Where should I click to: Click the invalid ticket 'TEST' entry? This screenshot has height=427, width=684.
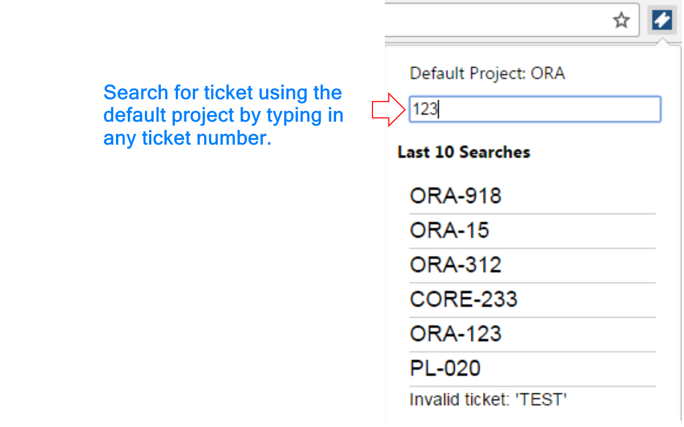coord(487,399)
